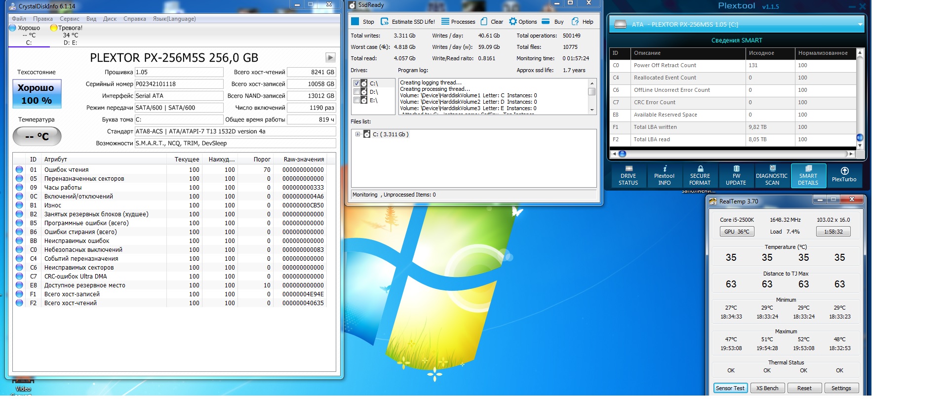Image resolution: width=948 pixels, height=399 pixels.
Task: Open Plextool Info section
Action: point(664,176)
